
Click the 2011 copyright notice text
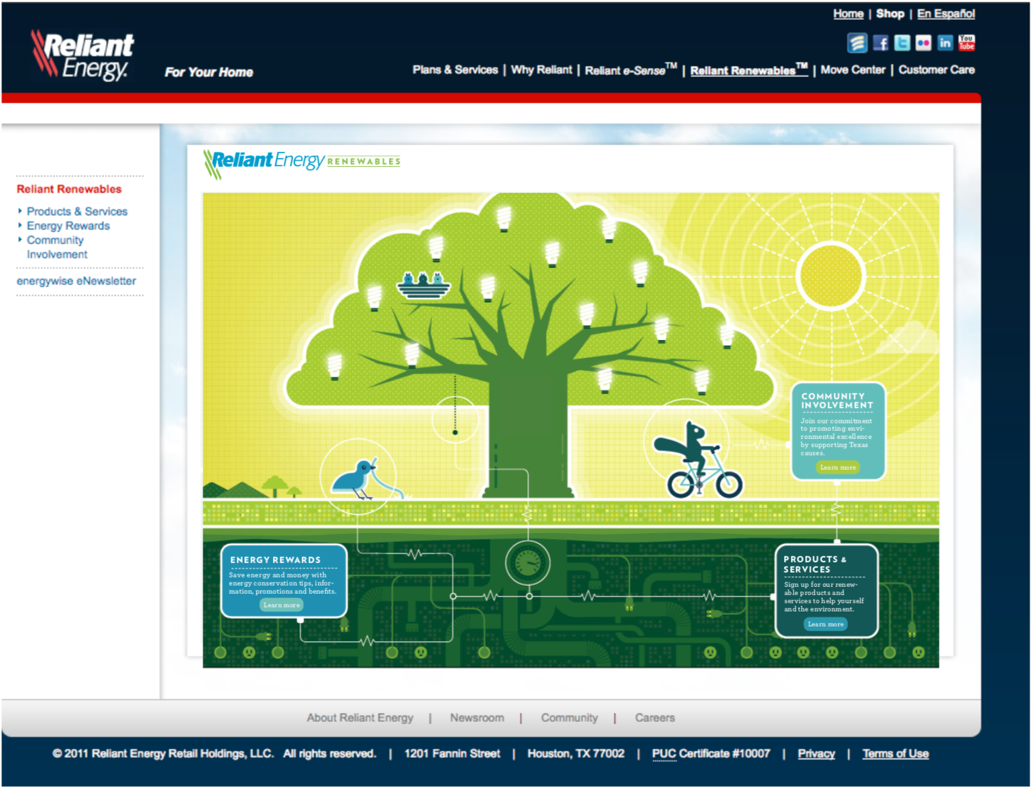214,754
